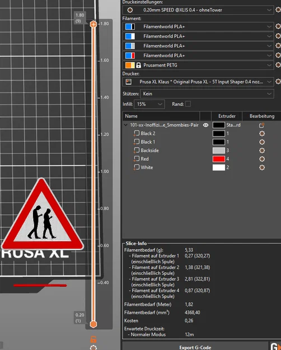Screen dimensions: 281x350
Task: Click the lock icon beside Prusament PETG
Action: 139,65
